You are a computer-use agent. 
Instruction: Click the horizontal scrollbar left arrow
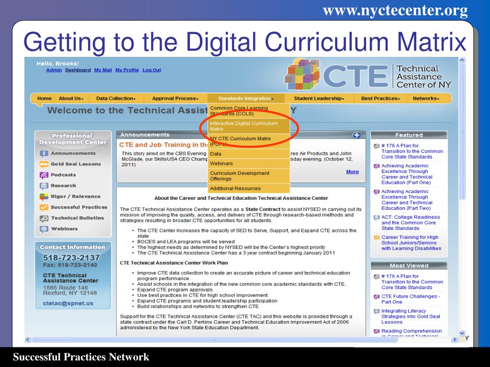click(28, 340)
